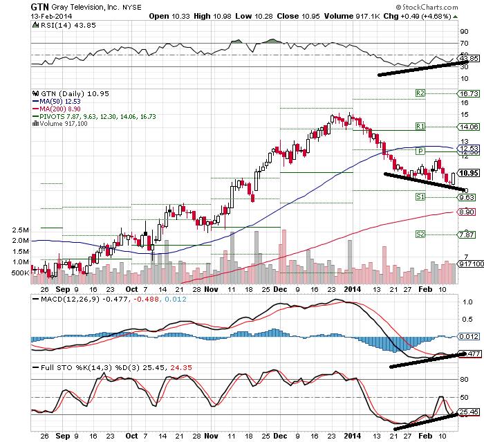Click the date '13-Feb-2014'
The height and width of the screenshot is (442, 484).
[51, 16]
